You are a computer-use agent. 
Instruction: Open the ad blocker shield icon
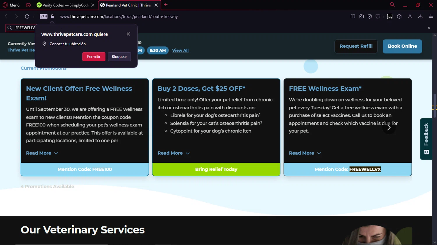click(370, 17)
